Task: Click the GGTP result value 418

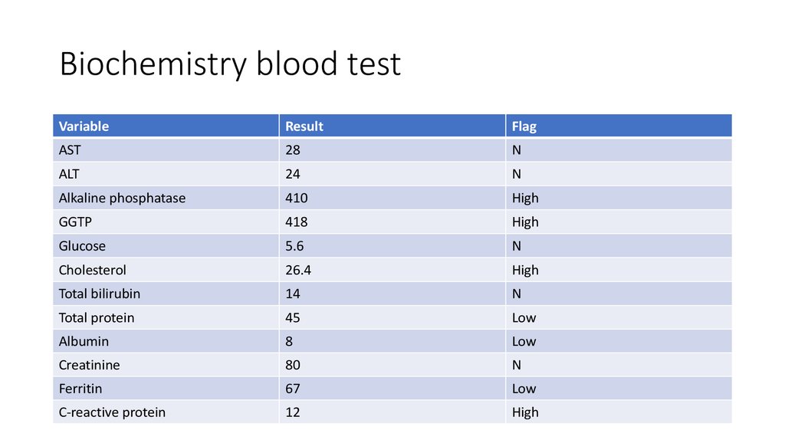Action: coord(296,222)
